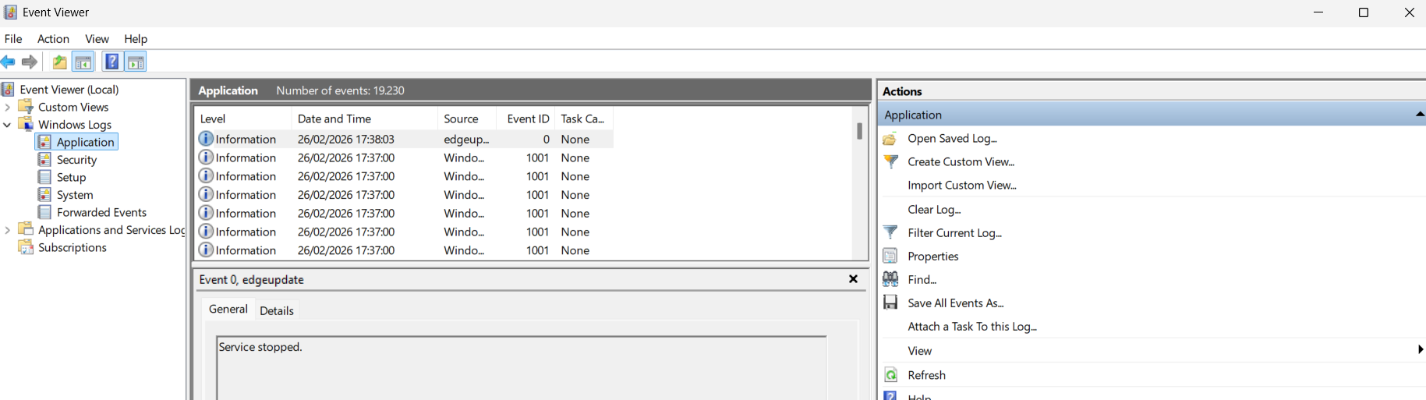Select the System log icon in tree
This screenshot has height=400, width=1426.
[45, 195]
